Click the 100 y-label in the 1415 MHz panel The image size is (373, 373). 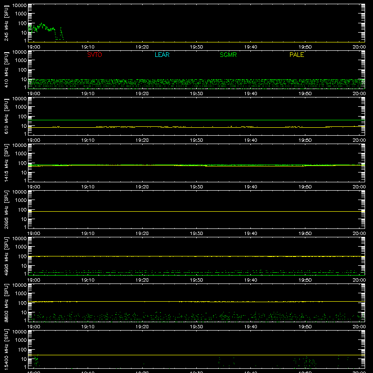[22, 163]
